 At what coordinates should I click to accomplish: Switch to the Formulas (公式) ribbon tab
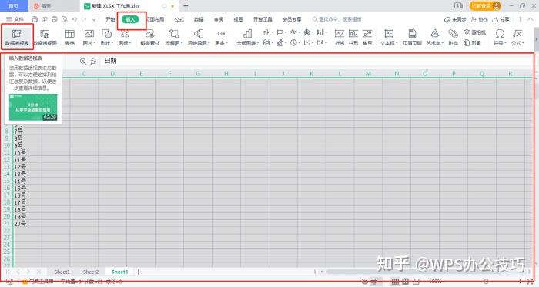(179, 19)
